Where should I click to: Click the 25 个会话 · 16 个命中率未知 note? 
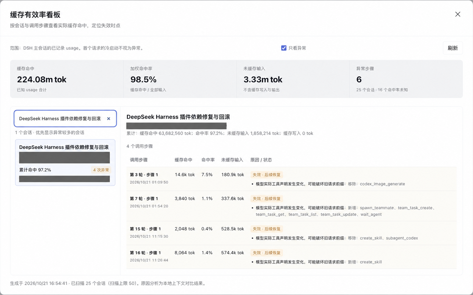click(382, 90)
